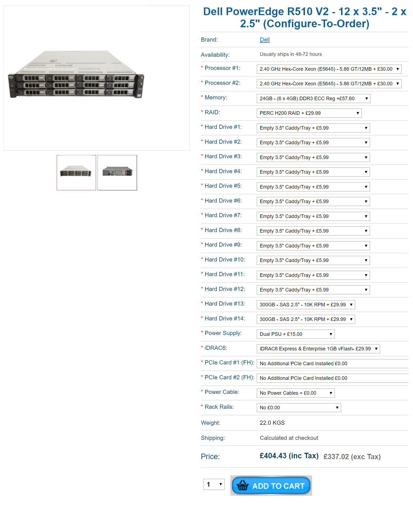Open the Hard Drive #7 dropdown
The height and width of the screenshot is (515, 413).
pyautogui.click(x=313, y=216)
